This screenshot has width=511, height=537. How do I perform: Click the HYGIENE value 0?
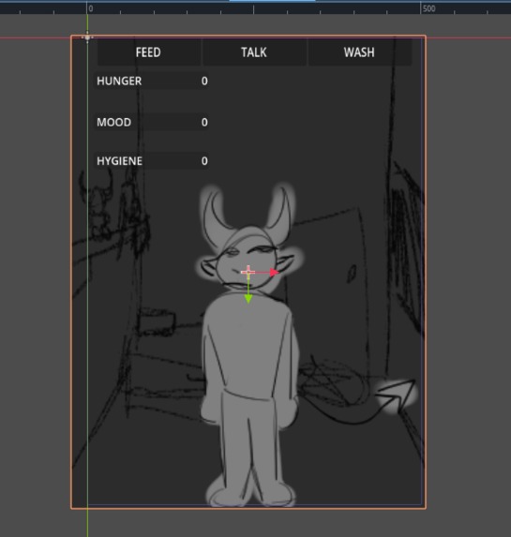[x=204, y=161]
